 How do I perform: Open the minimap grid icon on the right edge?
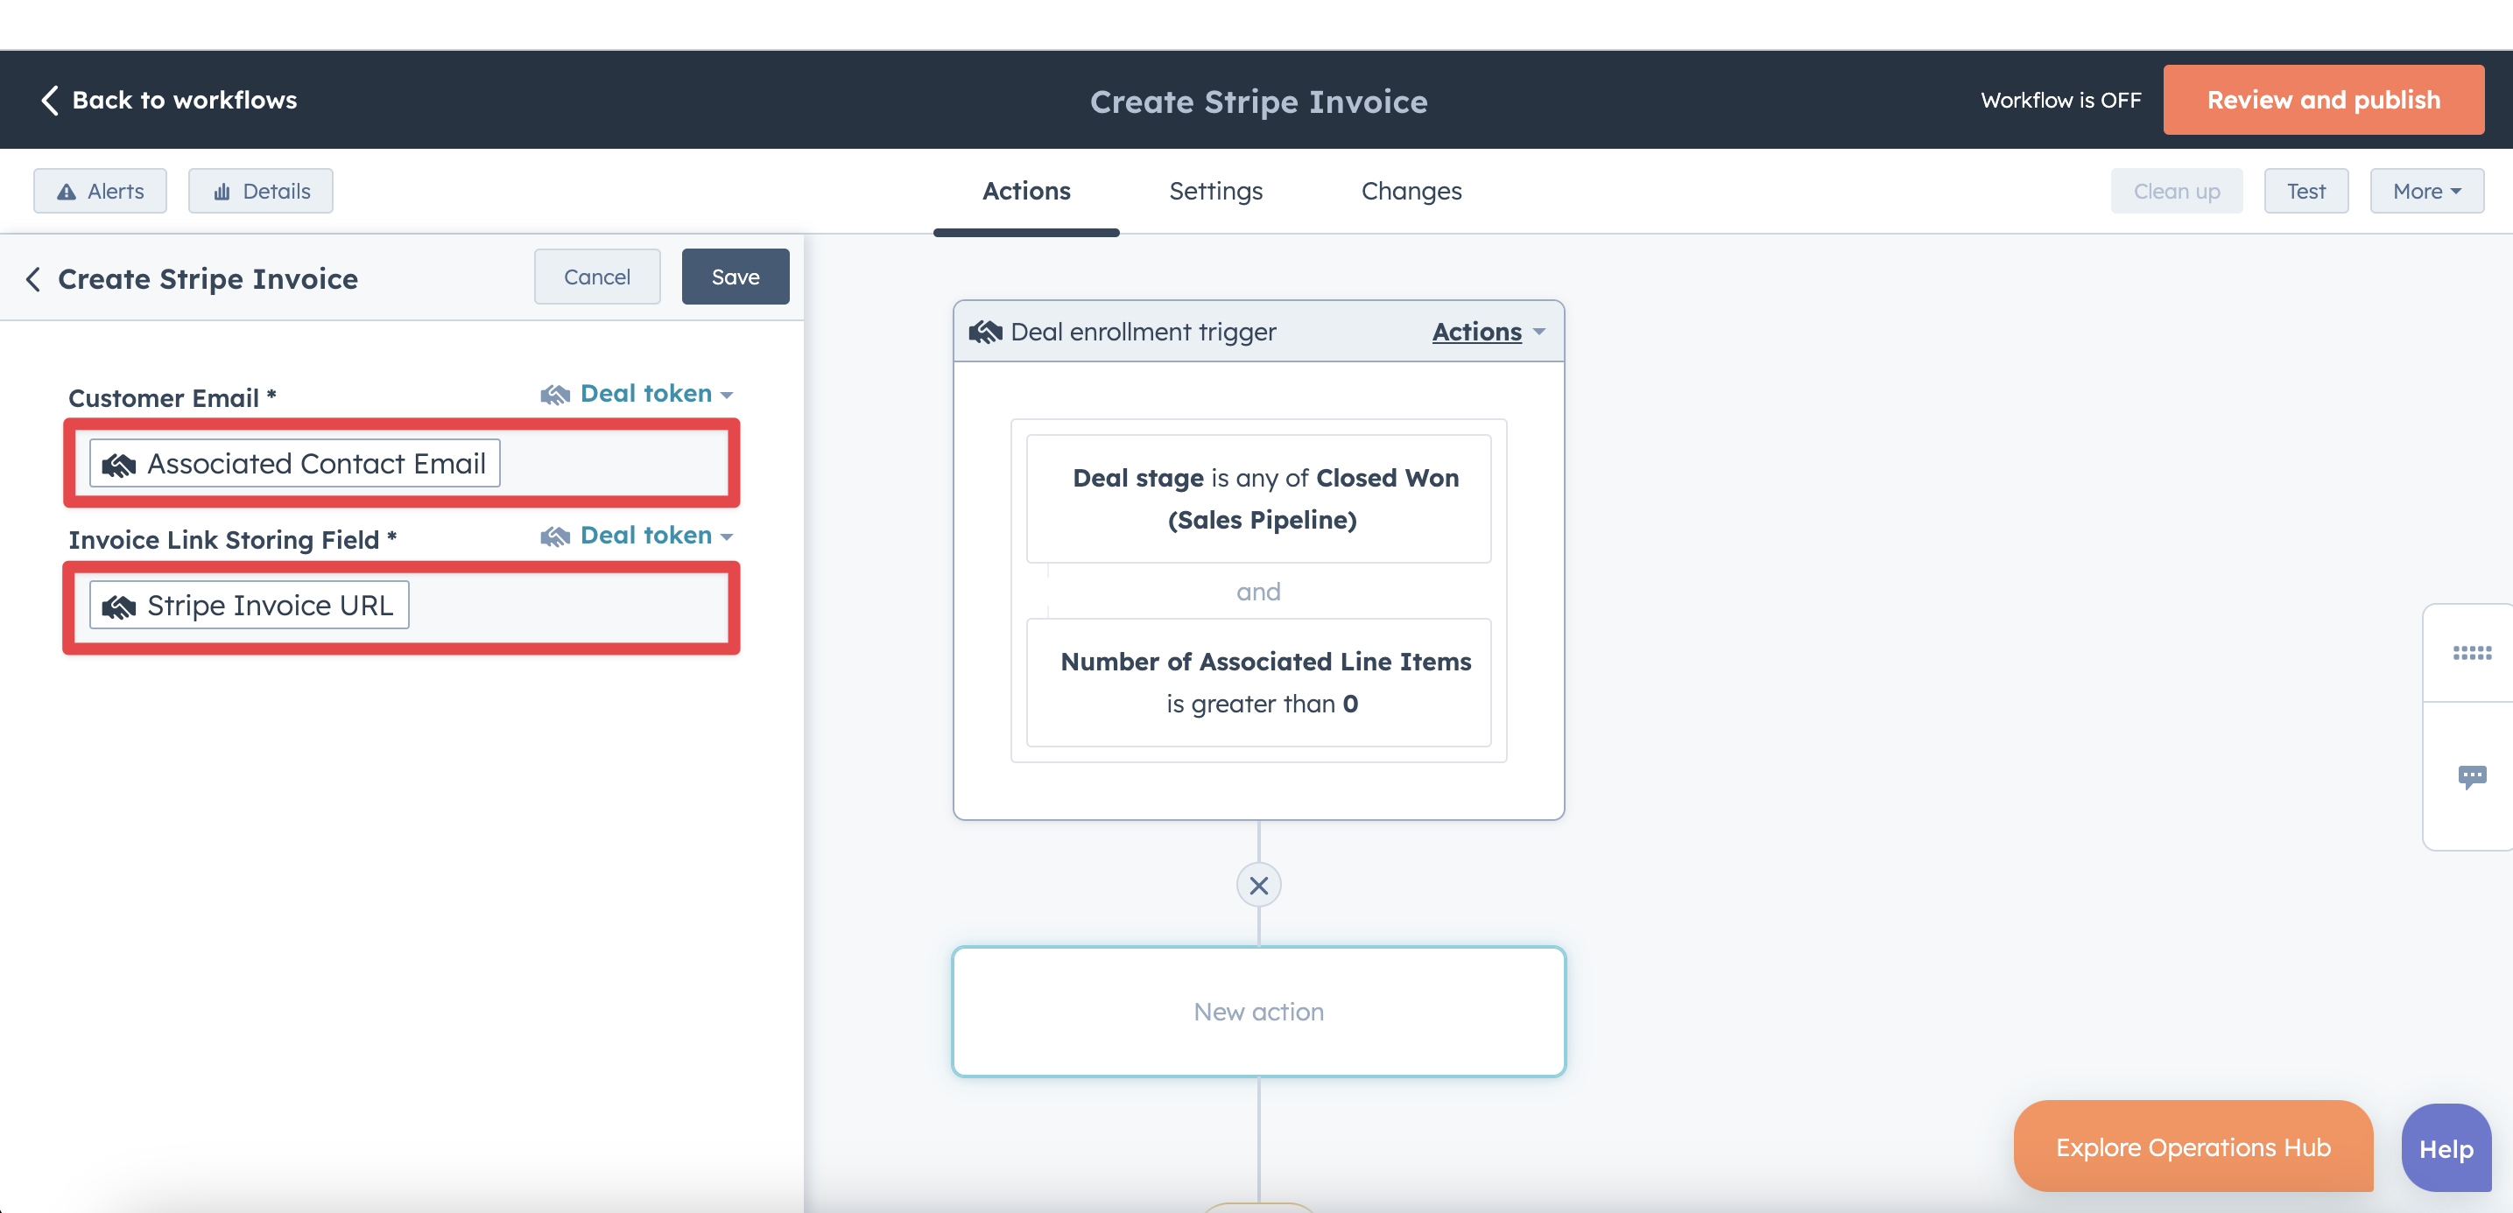coord(2473,651)
